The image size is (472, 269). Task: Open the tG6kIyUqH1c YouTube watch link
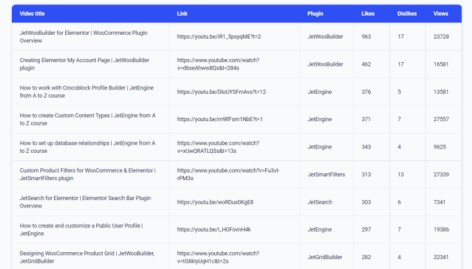click(x=218, y=257)
